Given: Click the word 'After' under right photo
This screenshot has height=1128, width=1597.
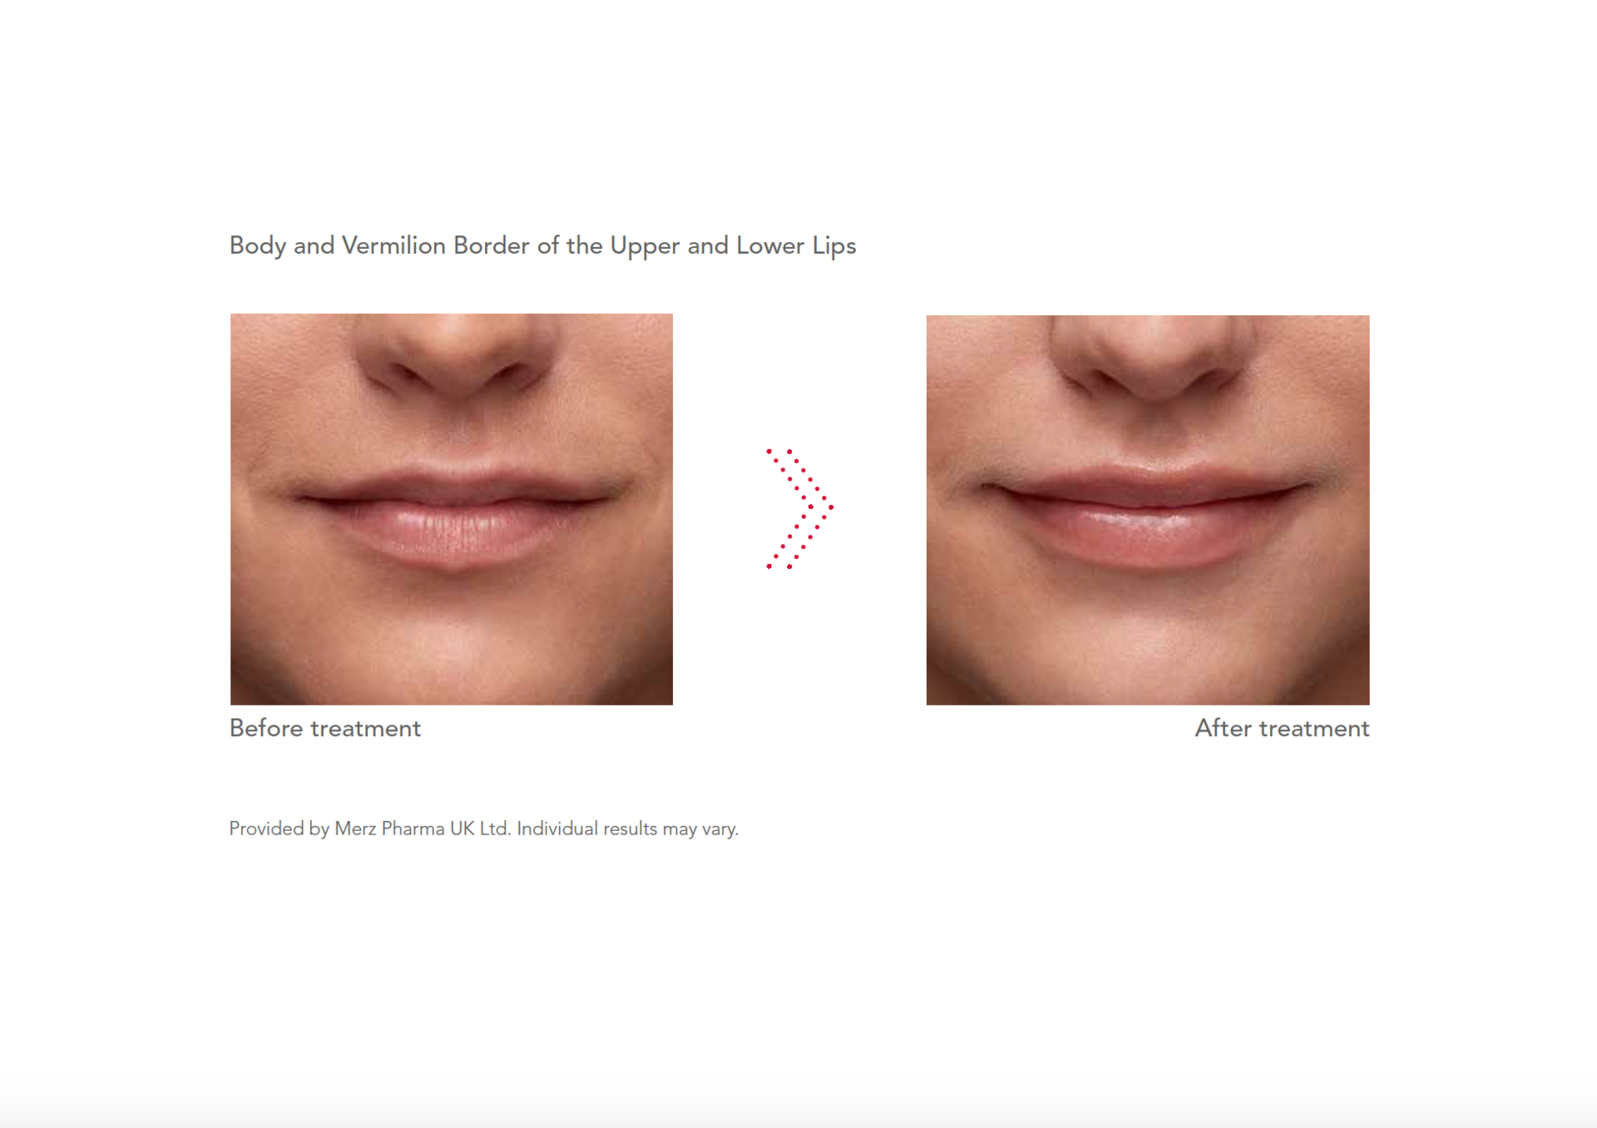Looking at the screenshot, I should (x=1223, y=728).
